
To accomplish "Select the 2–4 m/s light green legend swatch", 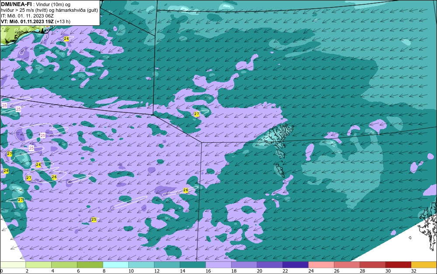I will (38, 265).
